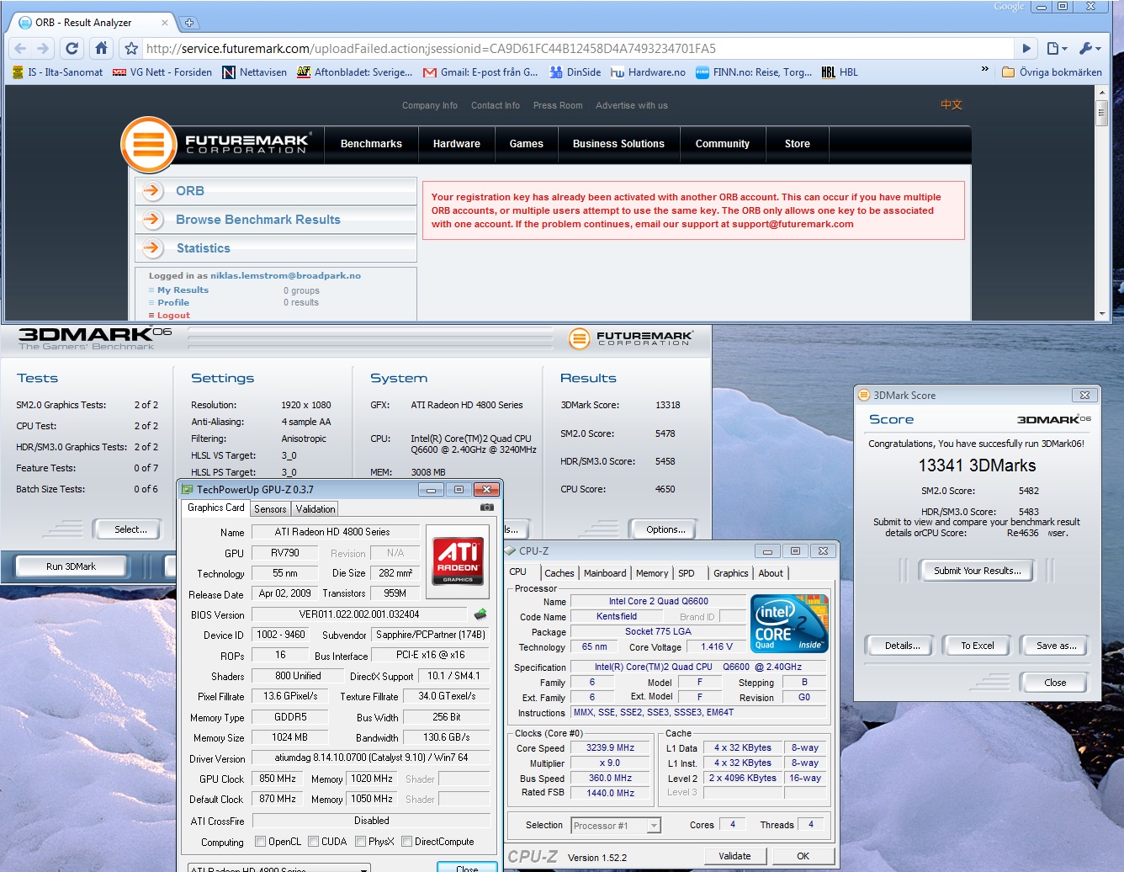Open the Hardware menu on Futuremark site

[x=457, y=144]
